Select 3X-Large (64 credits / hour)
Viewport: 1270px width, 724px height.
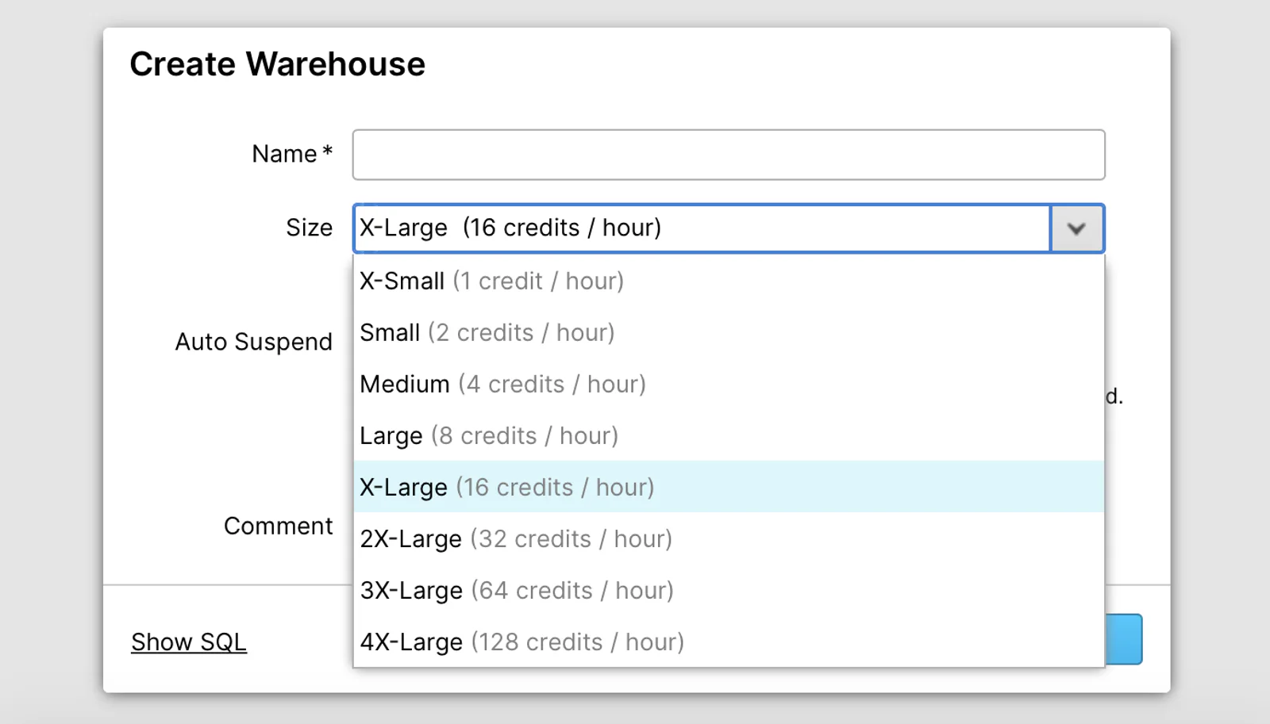pyautogui.click(x=729, y=590)
